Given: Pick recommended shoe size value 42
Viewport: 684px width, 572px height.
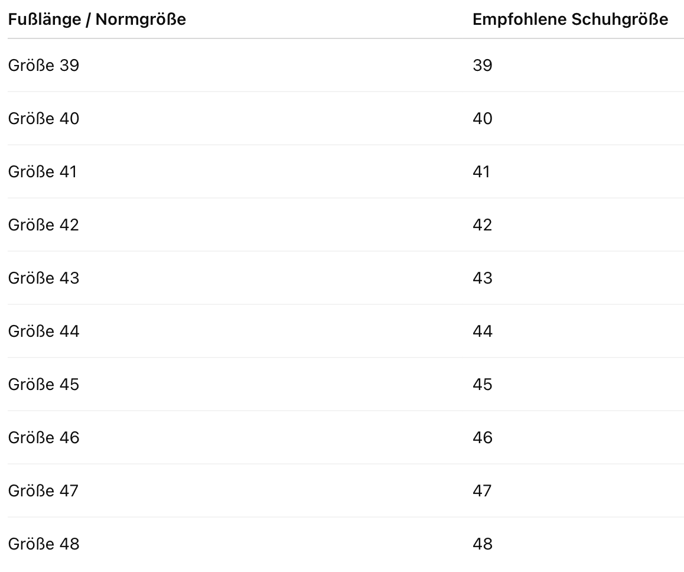Looking at the screenshot, I should (x=482, y=225).
